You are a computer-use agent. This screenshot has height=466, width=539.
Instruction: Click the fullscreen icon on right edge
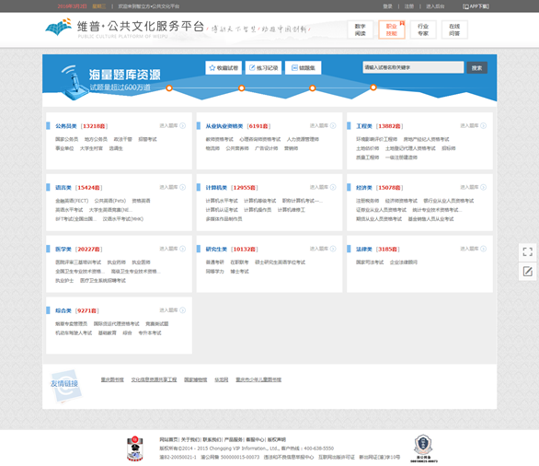(x=528, y=252)
